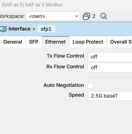Click the window count number 2
This screenshot has width=132, height=134.
point(94,16)
